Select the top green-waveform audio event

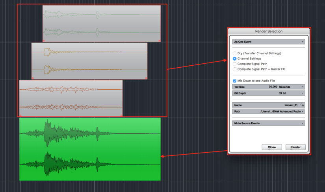[x=102, y=23]
